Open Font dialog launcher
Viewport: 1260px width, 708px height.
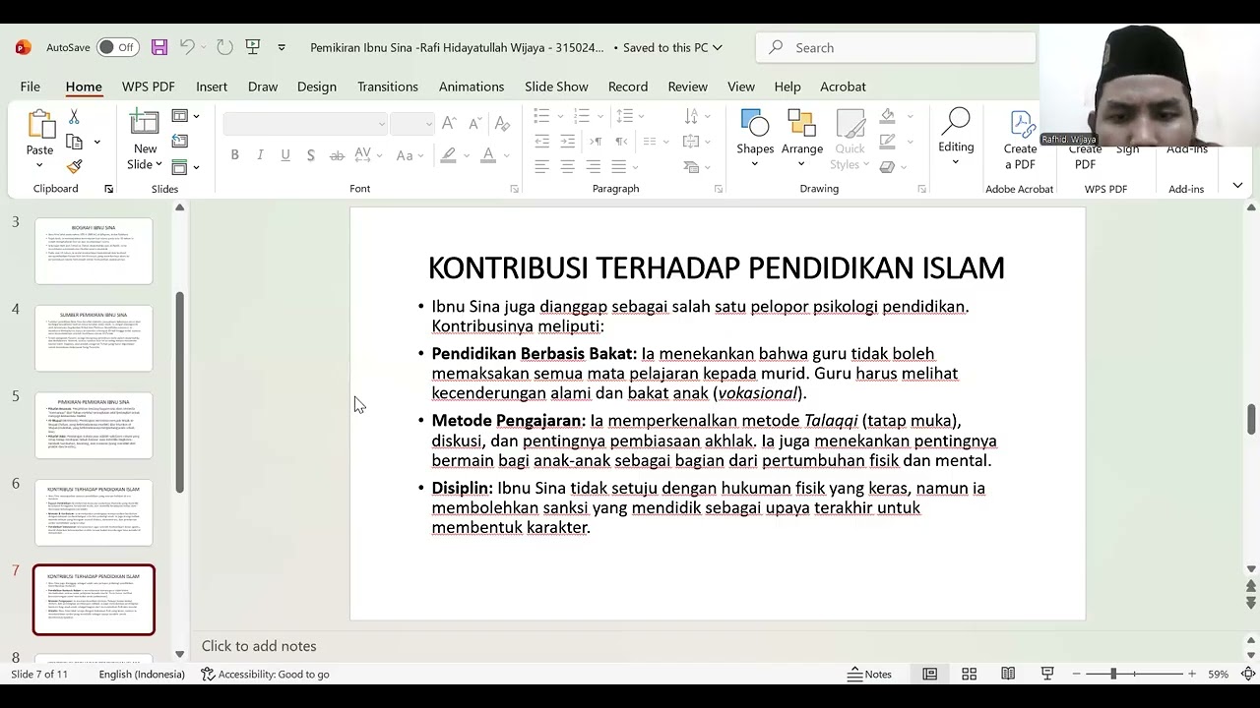[514, 189]
